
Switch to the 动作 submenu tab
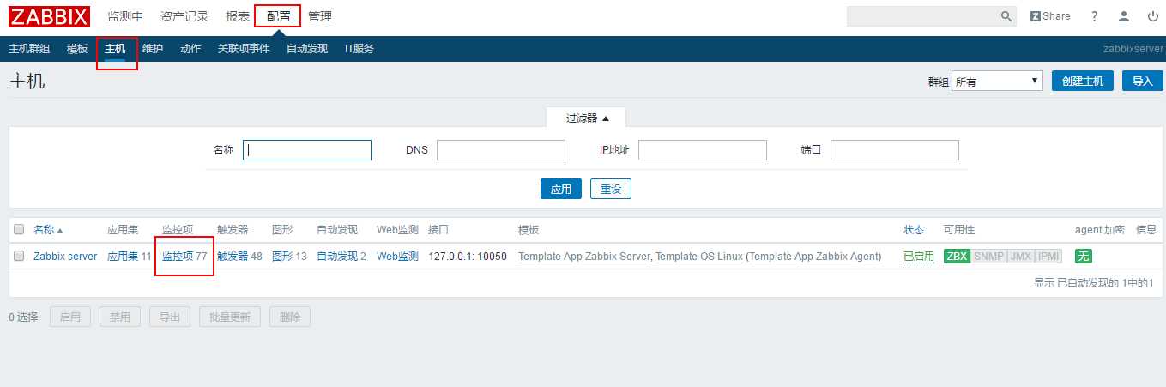point(190,49)
